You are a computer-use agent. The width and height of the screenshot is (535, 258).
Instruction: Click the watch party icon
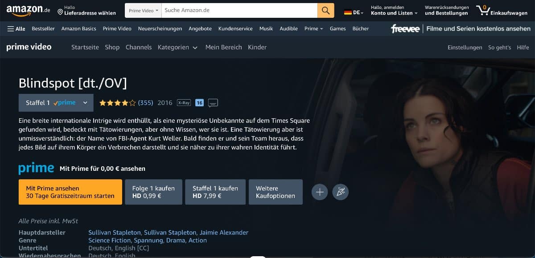pyautogui.click(x=341, y=192)
